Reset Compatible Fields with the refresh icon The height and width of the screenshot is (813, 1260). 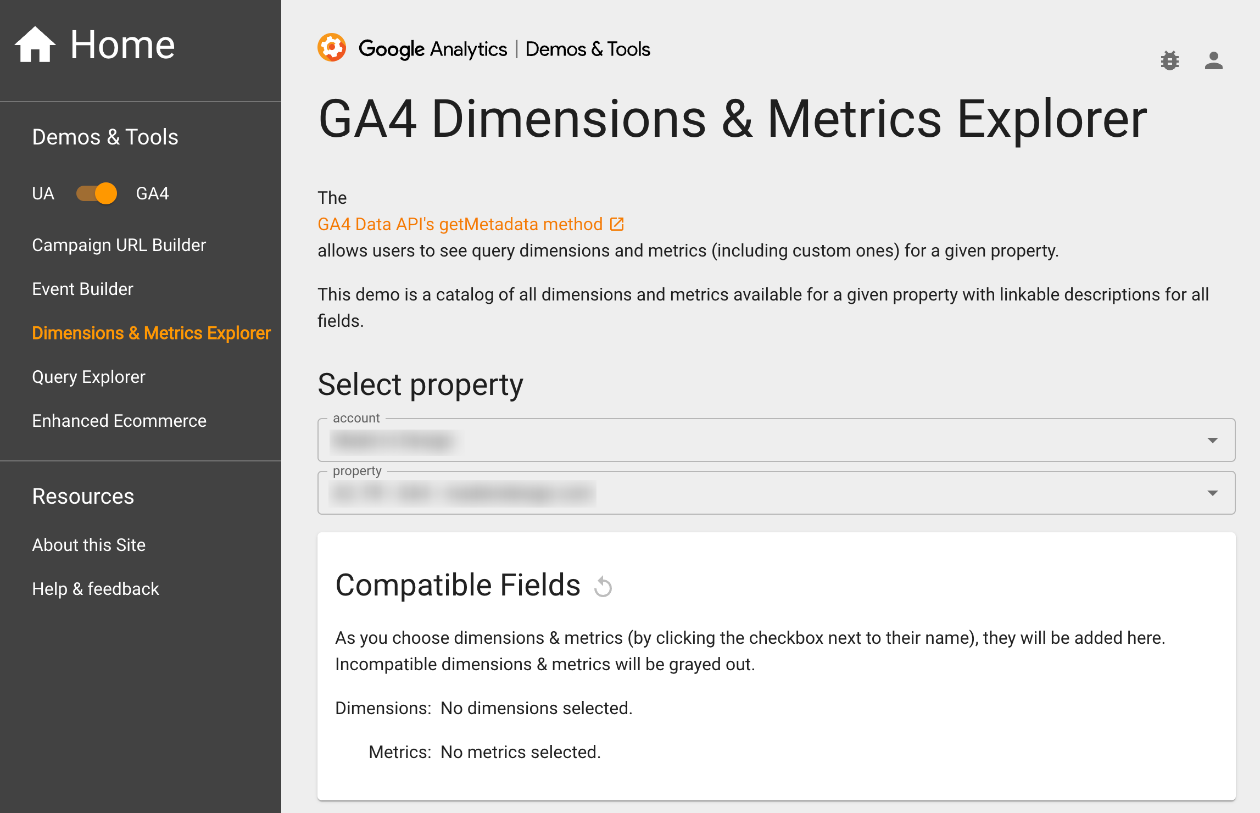pyautogui.click(x=603, y=587)
